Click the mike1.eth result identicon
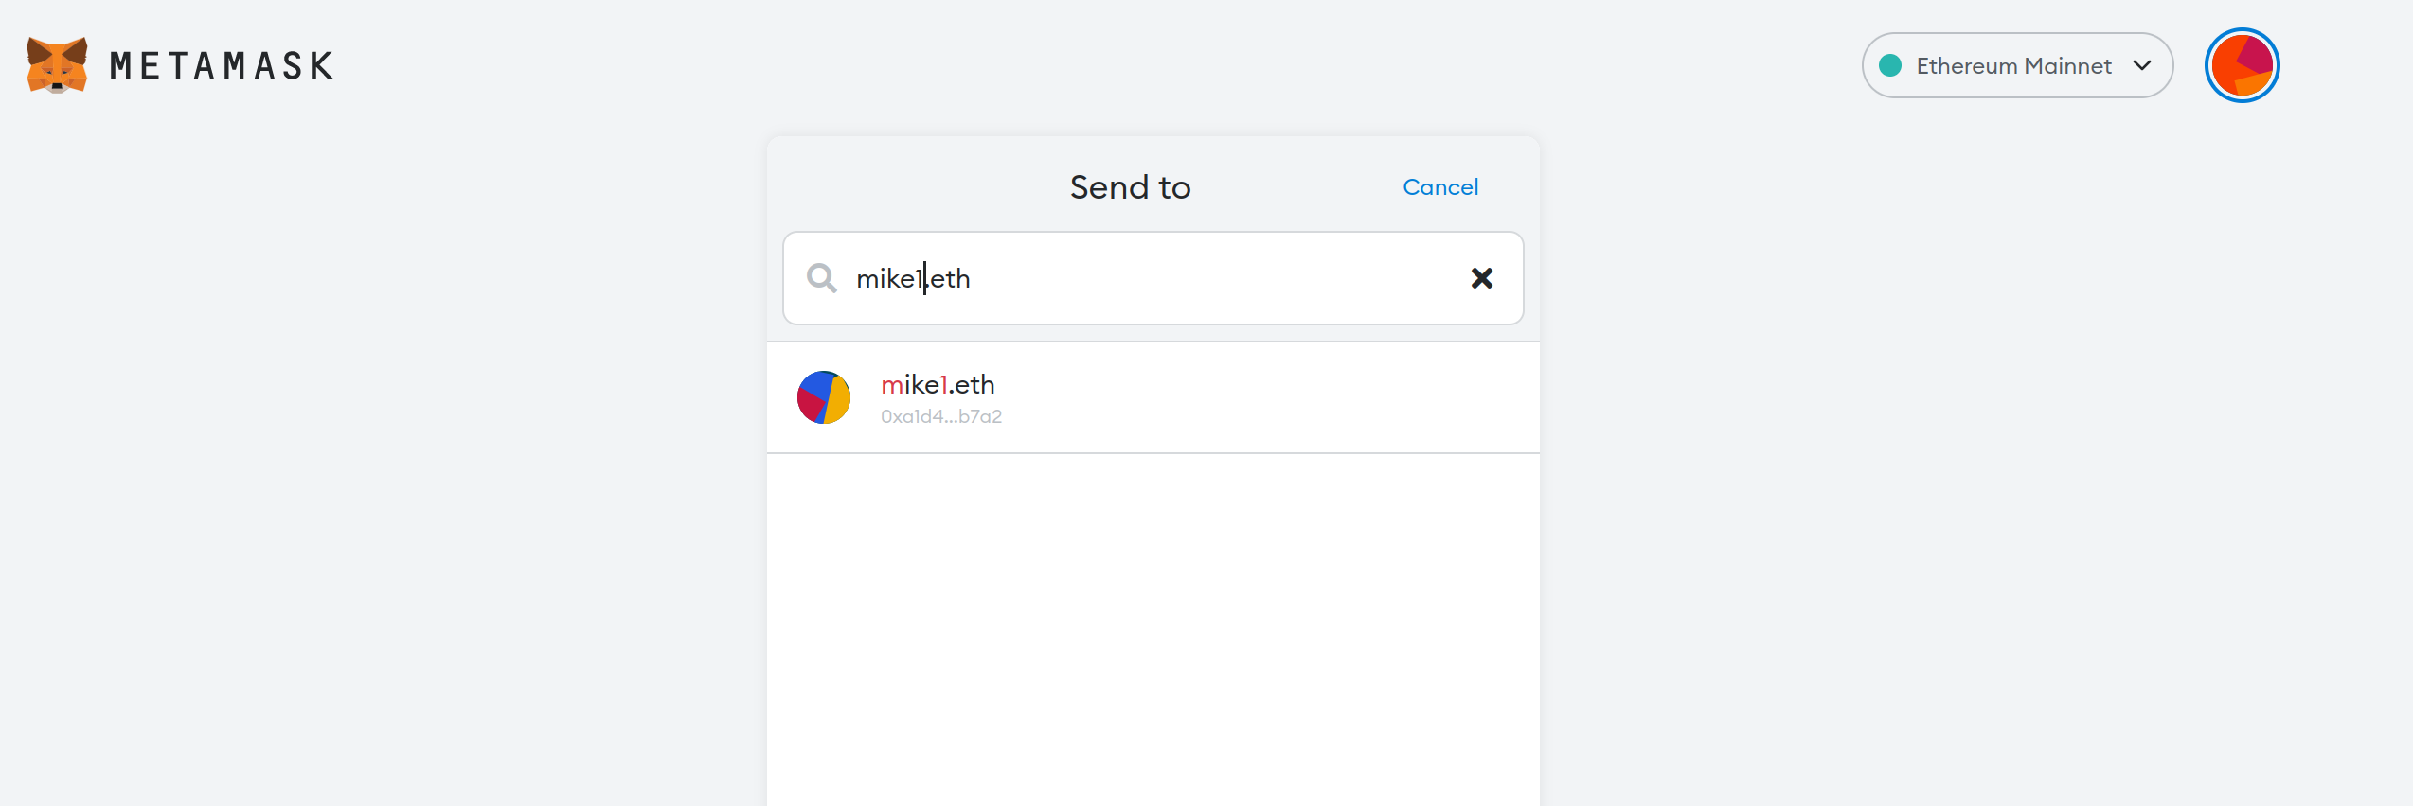Screen dimensions: 2413x806 [x=824, y=397]
